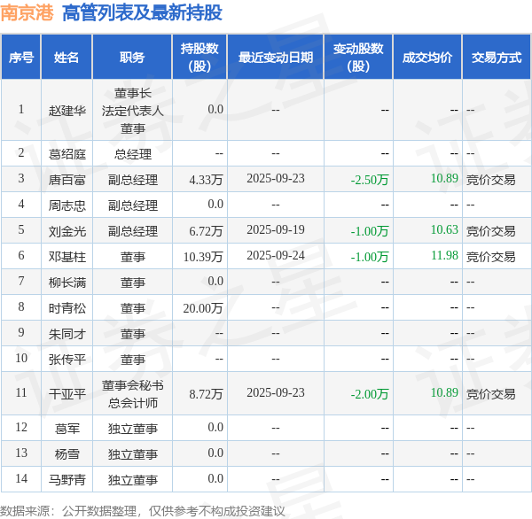
Task: Click 唐百富's date 2025-09-23
Action: (276, 179)
